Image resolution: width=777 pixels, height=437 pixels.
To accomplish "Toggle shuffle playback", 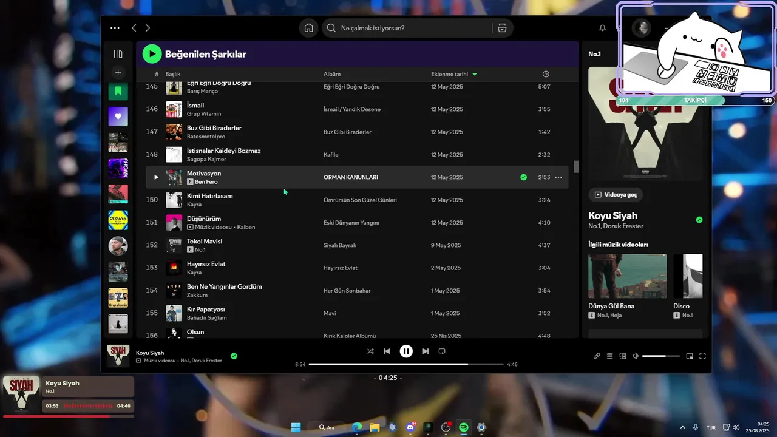I will click(370, 351).
